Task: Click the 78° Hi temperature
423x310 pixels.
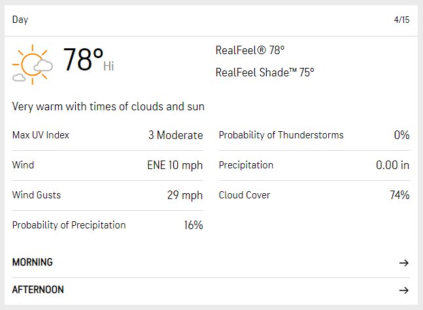Action: (88, 59)
